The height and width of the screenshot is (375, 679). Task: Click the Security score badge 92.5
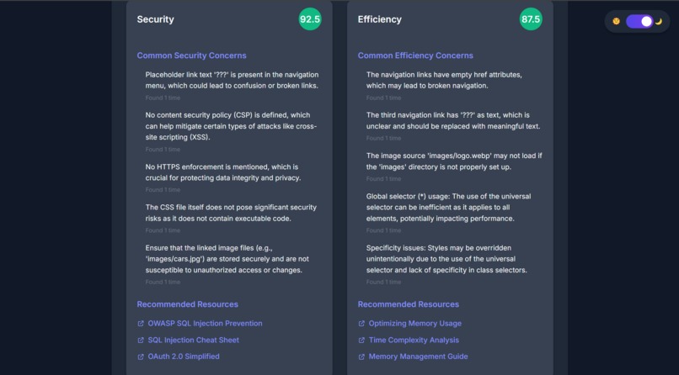click(x=310, y=19)
